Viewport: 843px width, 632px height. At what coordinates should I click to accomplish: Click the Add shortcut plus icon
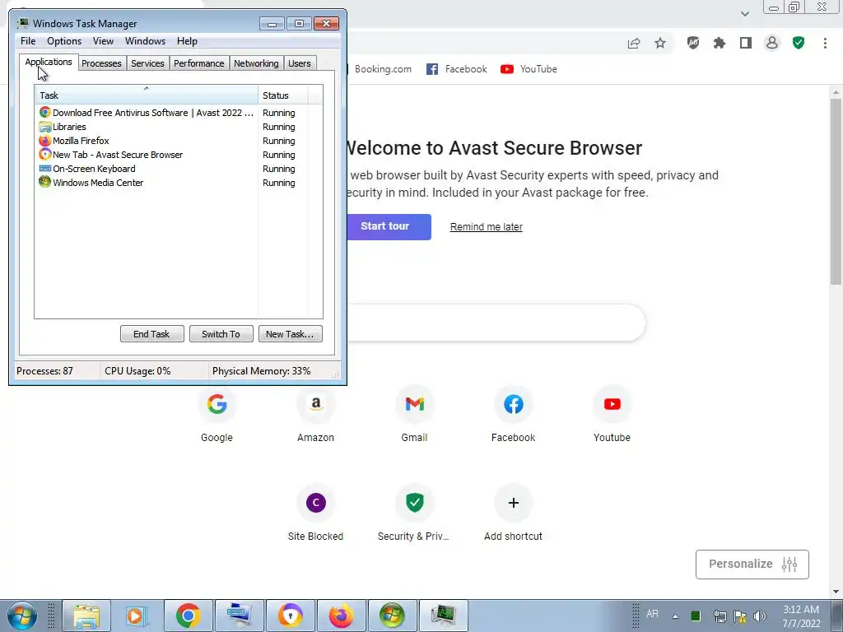[x=514, y=503]
